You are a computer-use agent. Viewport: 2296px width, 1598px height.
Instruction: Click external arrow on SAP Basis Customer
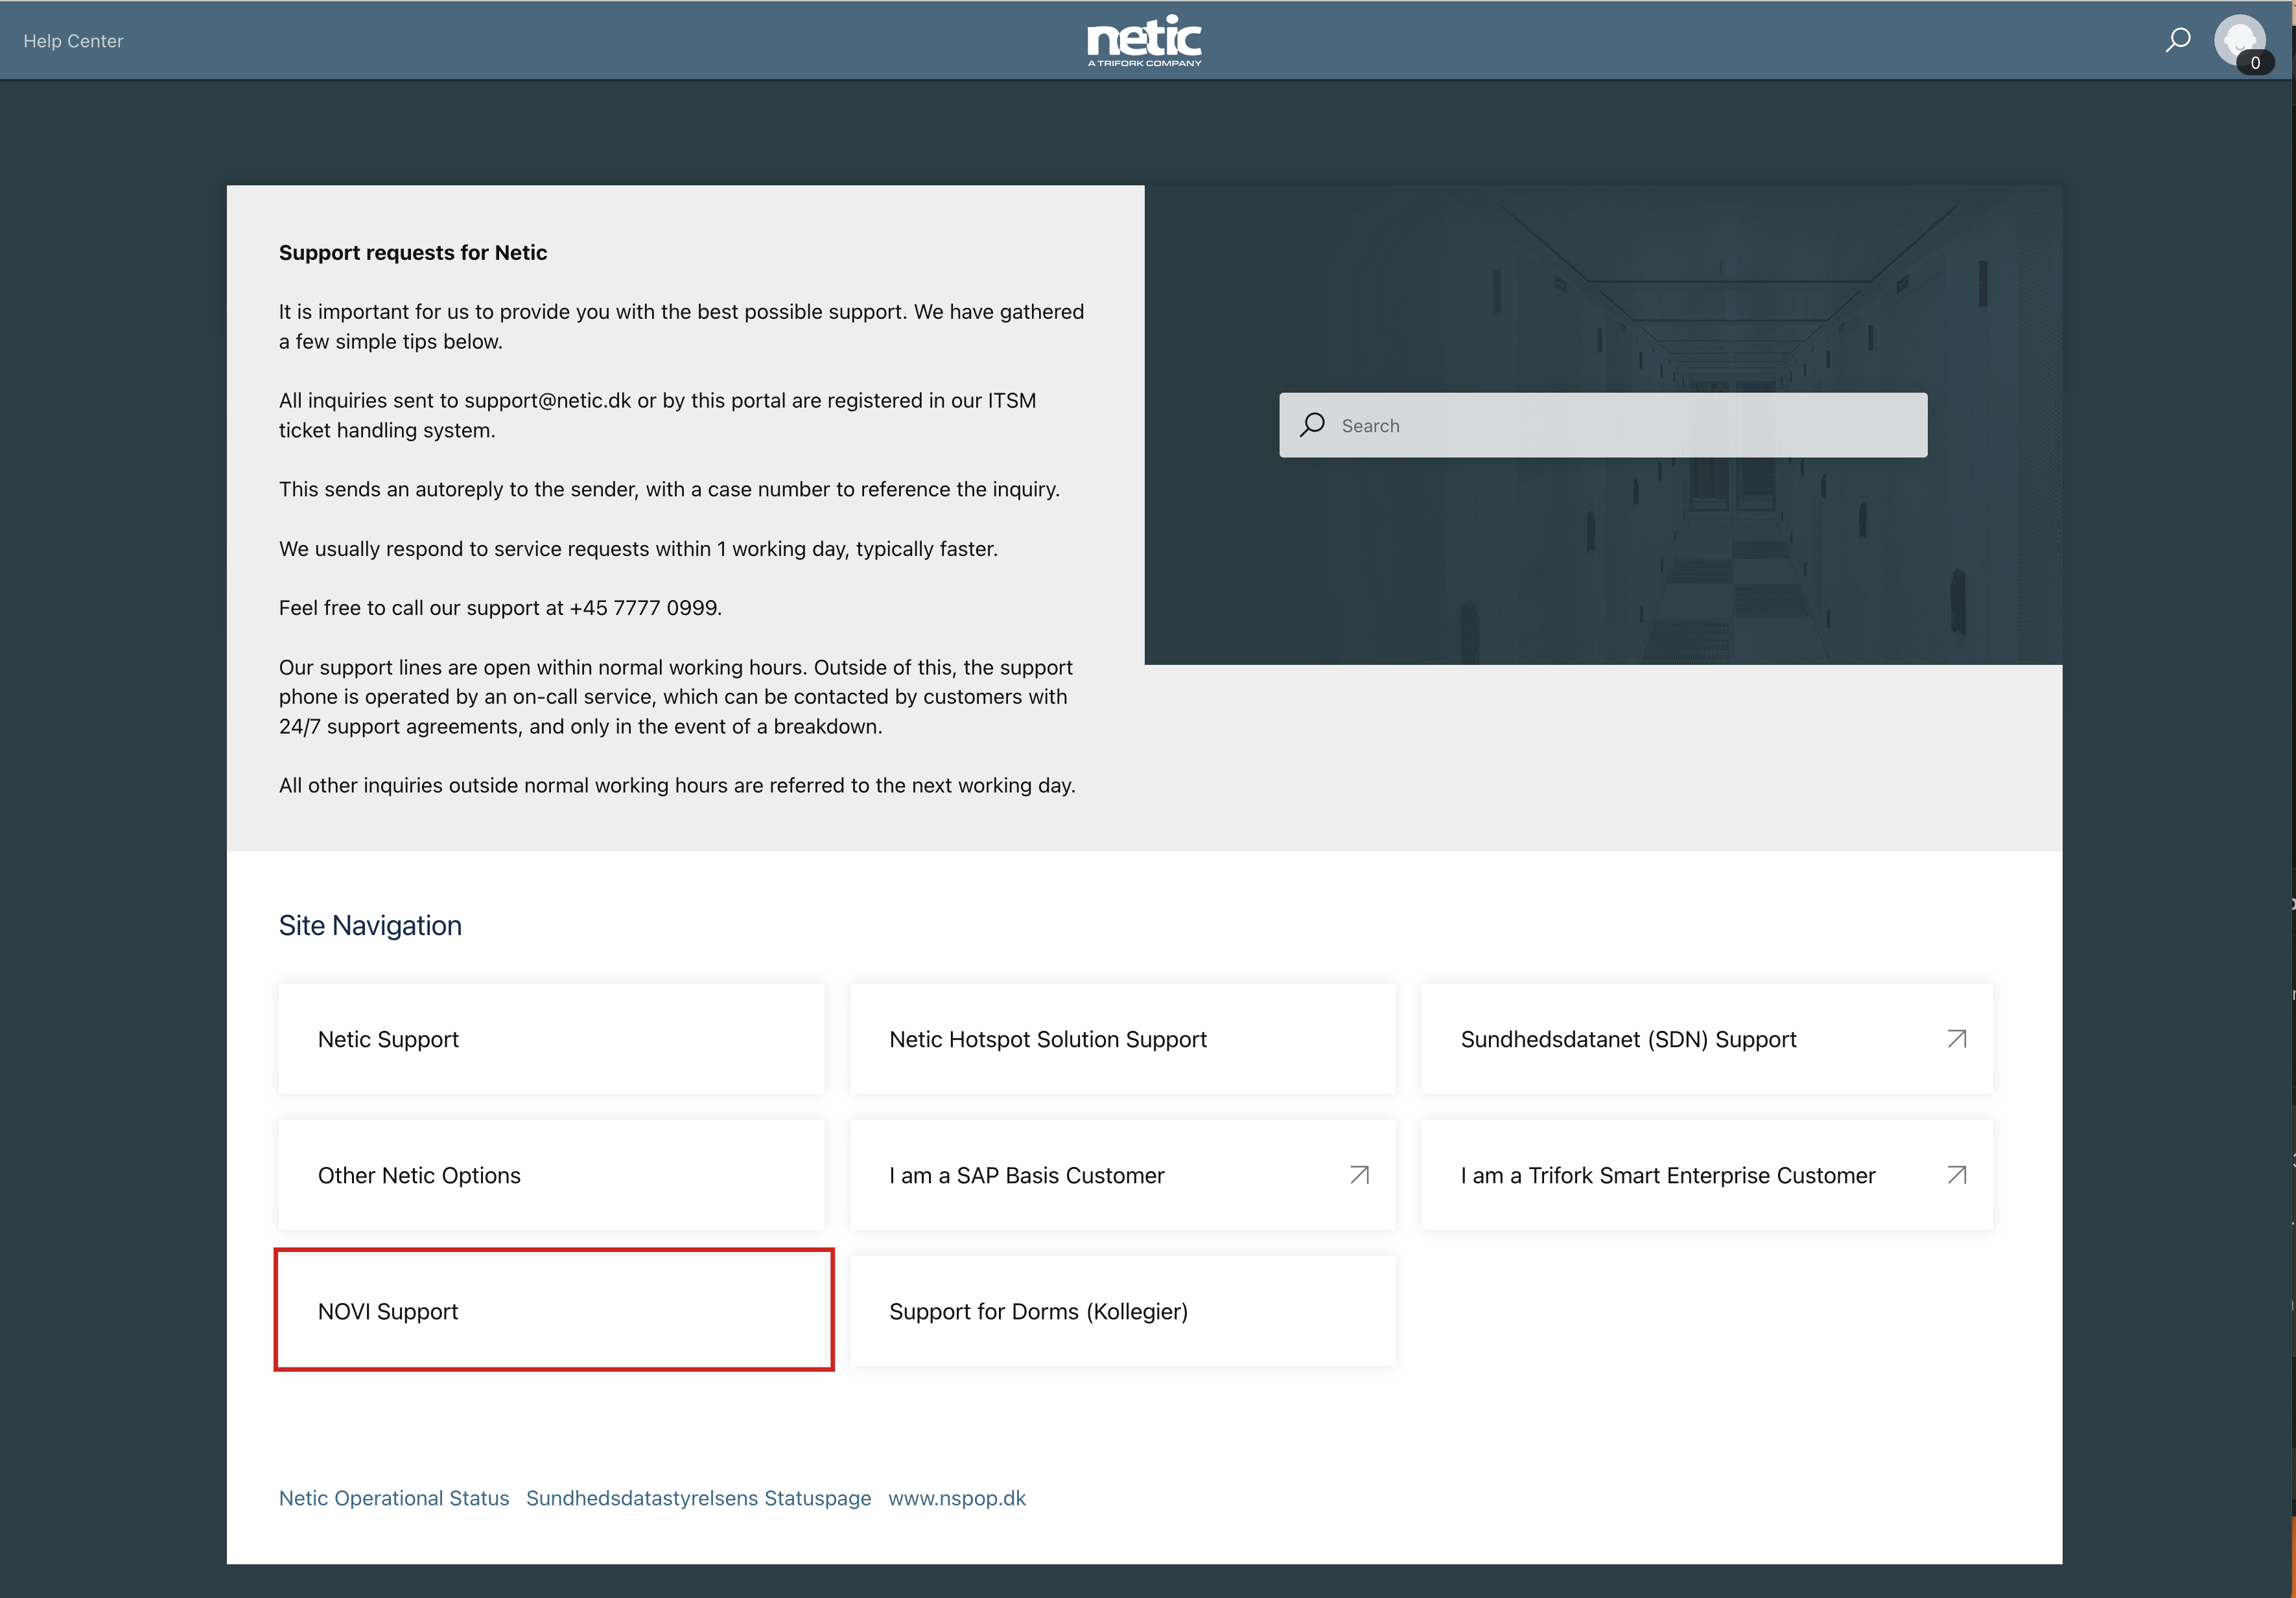tap(1359, 1174)
